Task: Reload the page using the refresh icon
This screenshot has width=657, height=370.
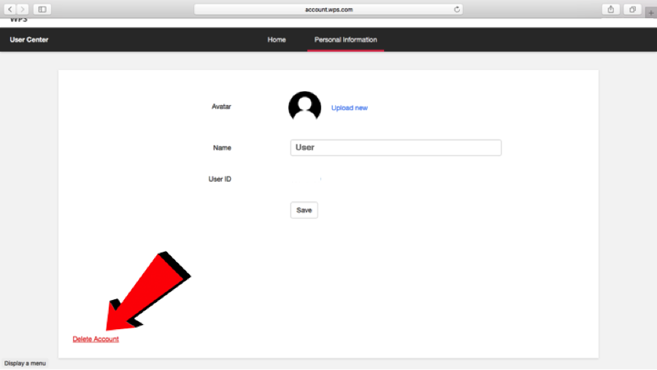Action: [x=457, y=9]
